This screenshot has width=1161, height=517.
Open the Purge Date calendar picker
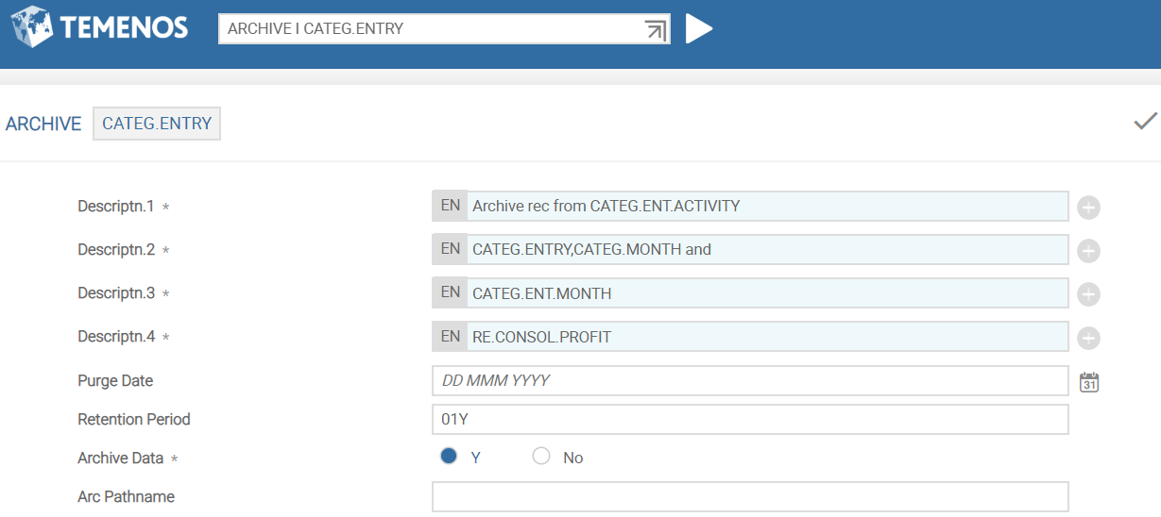[x=1089, y=382]
